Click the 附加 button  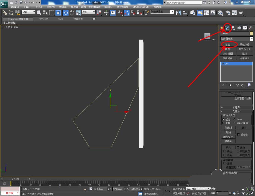pyautogui.click(x=228, y=132)
